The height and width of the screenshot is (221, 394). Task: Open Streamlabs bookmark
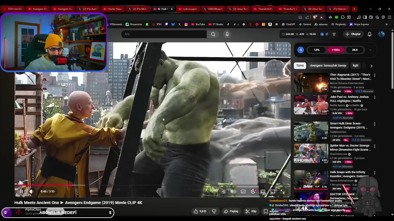(134, 24)
